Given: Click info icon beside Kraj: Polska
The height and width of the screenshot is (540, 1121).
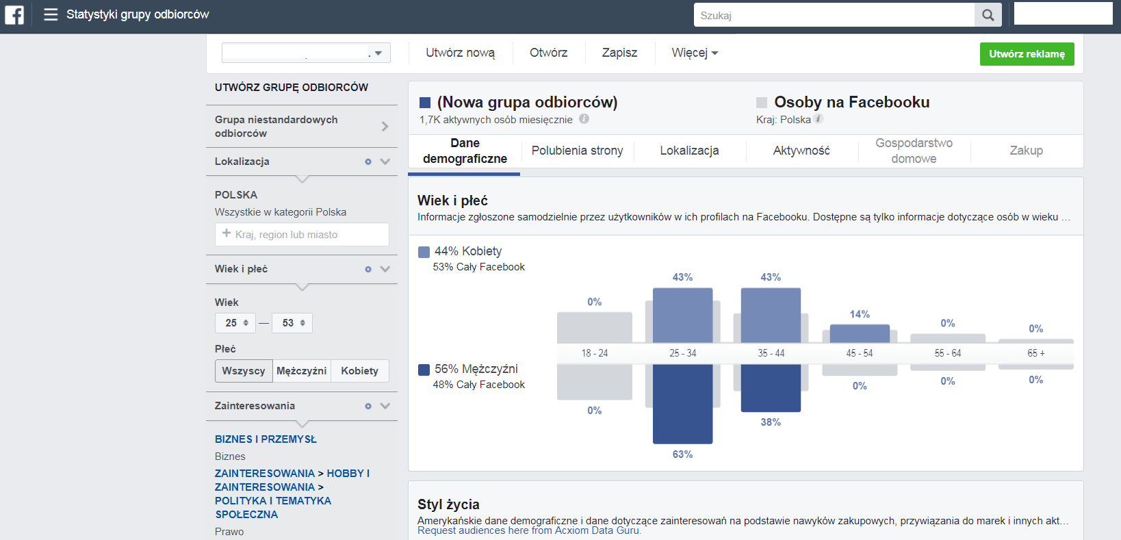Looking at the screenshot, I should 819,118.
